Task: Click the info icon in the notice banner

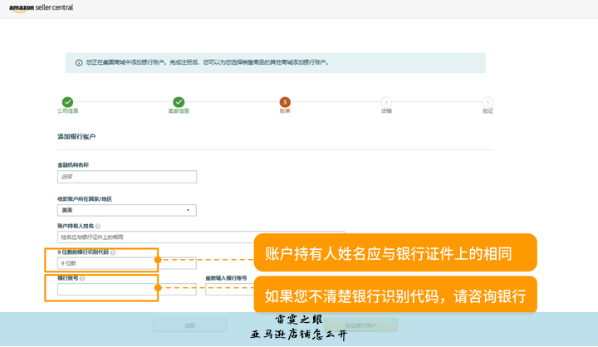Action: 79,62
